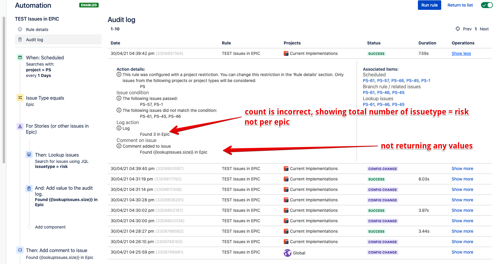501x264 pixels.
Task: Click the Add component circle marker
Action: [29, 227]
